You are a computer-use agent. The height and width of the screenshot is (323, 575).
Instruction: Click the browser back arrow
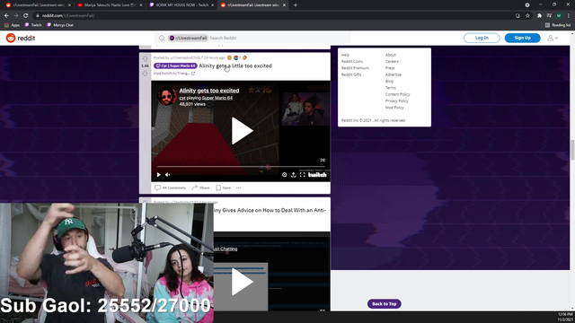click(x=6, y=16)
